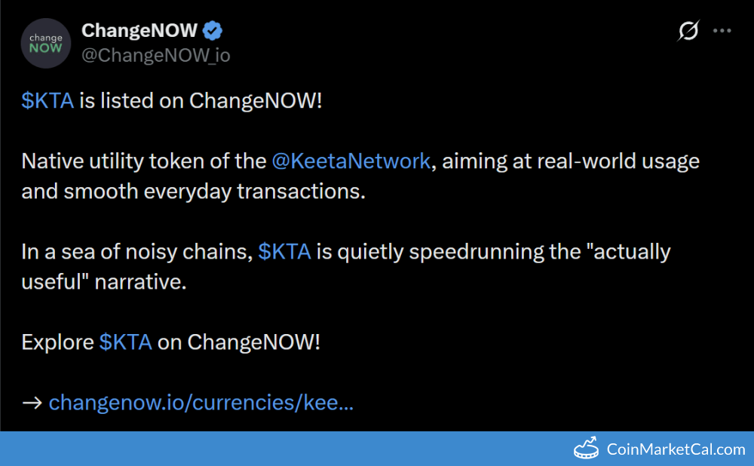Open the changenow.io/currencies link
Image resolution: width=754 pixels, height=466 pixels.
(x=201, y=403)
